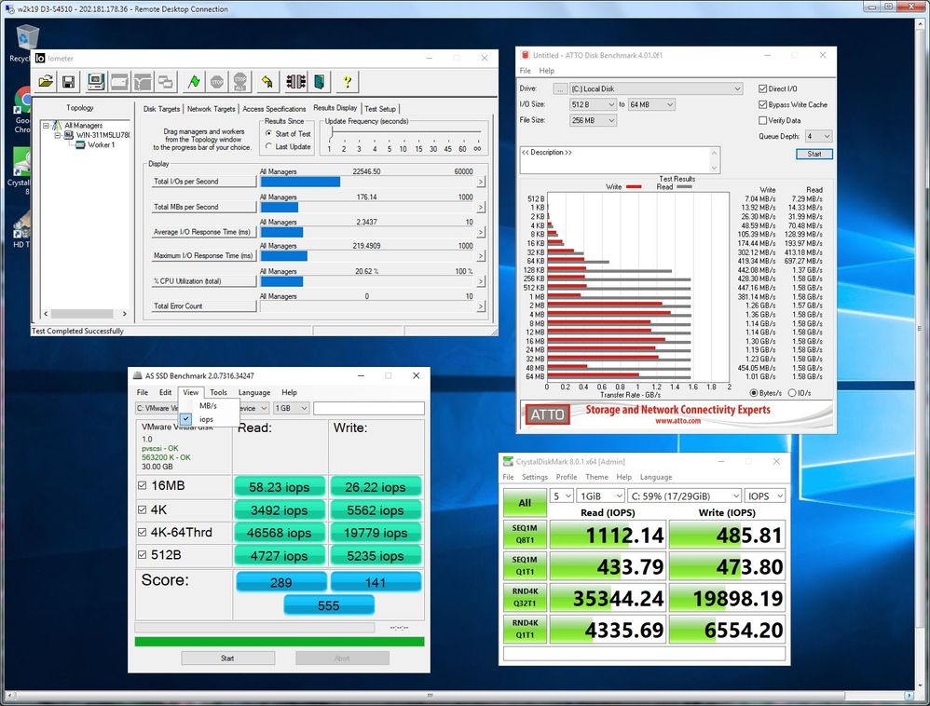This screenshot has height=706, width=930.
Task: Collapse the All Managers tree node
Action: [46, 126]
